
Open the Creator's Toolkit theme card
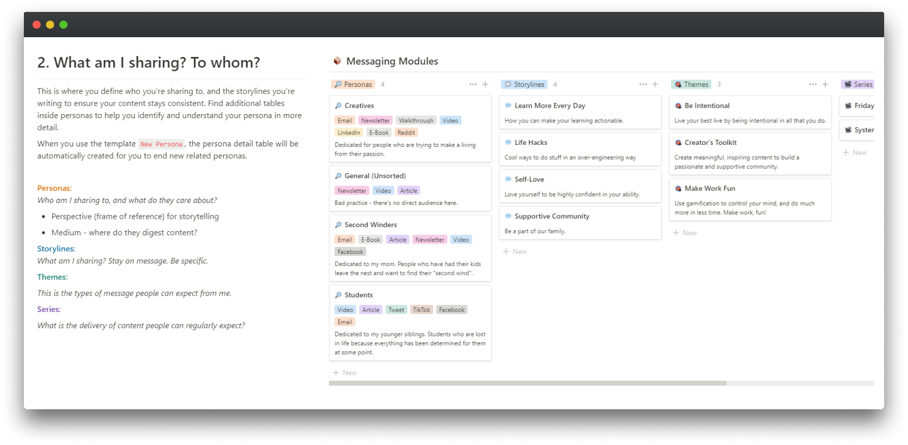click(x=710, y=142)
